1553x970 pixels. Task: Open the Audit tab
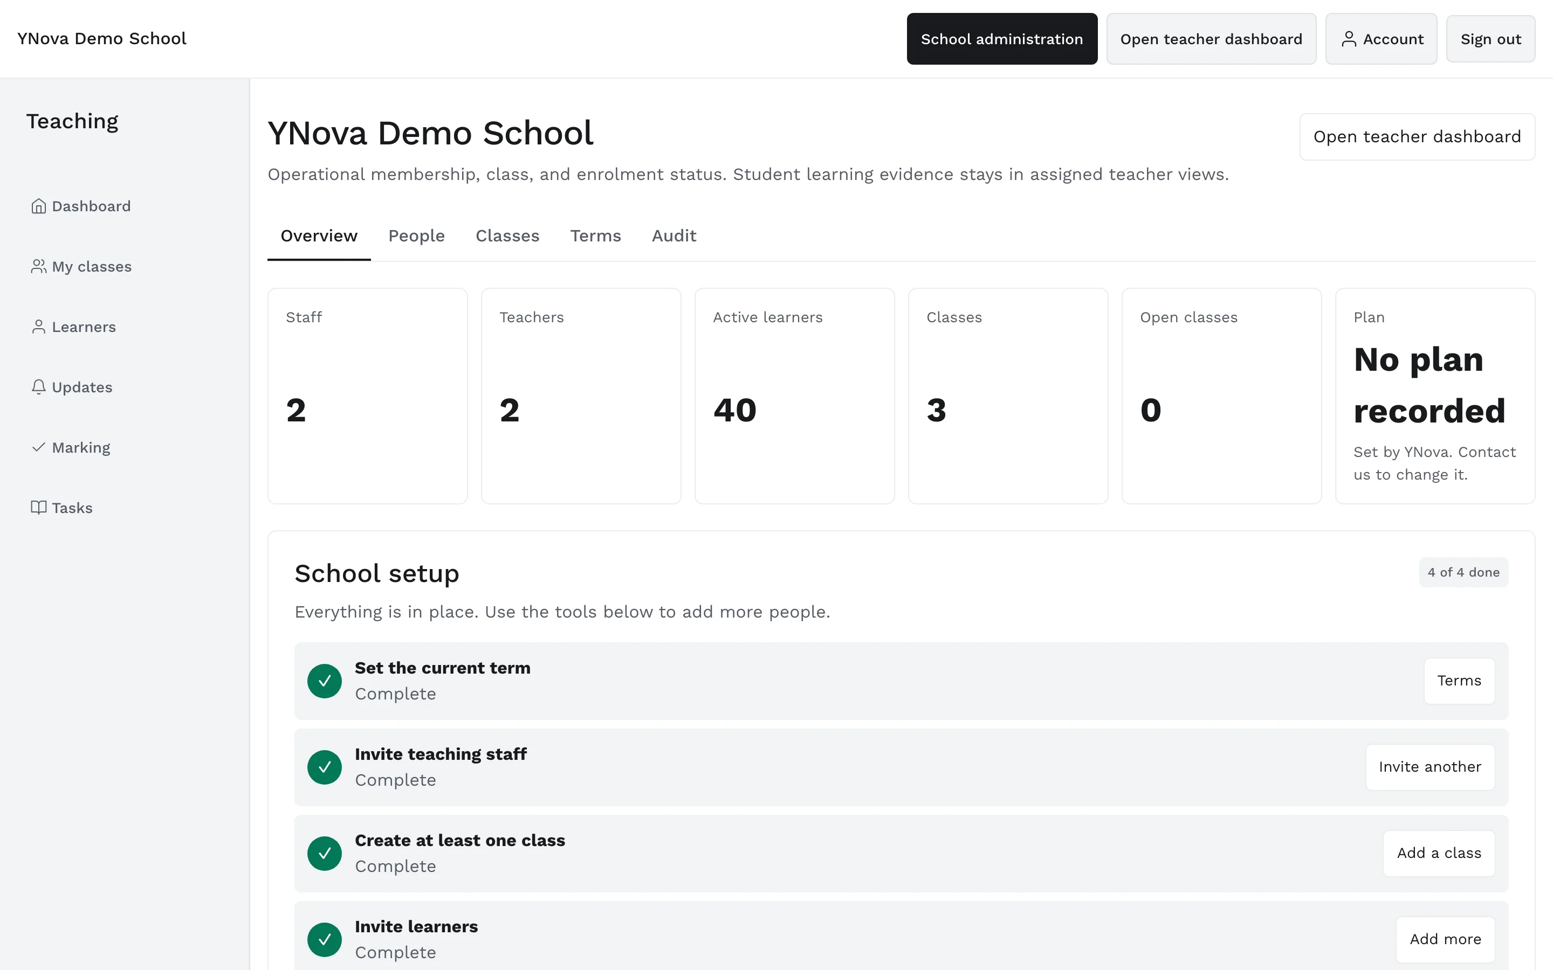coord(674,236)
